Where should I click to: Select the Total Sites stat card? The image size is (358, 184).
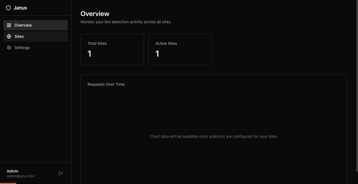coord(112,49)
